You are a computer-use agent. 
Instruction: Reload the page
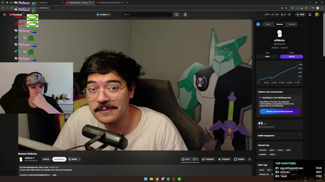(x=12, y=8)
